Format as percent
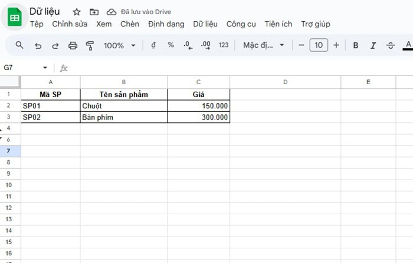The width and height of the screenshot is (413, 263). (x=171, y=45)
